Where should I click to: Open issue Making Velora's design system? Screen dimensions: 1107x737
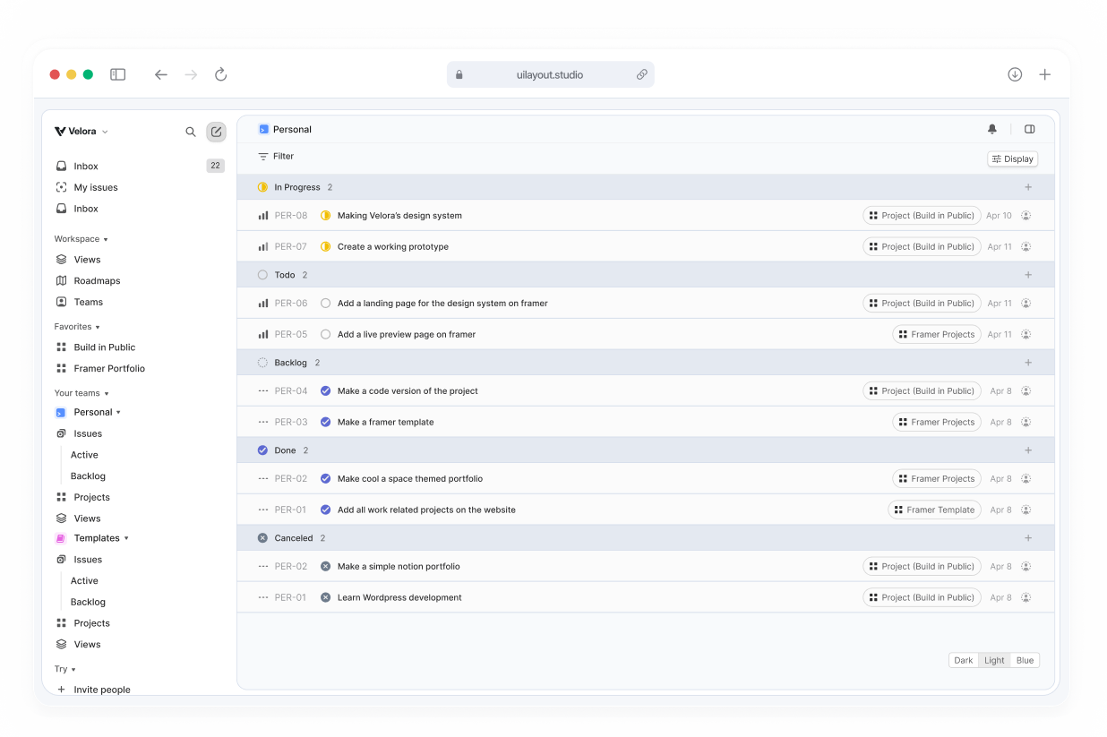click(399, 216)
